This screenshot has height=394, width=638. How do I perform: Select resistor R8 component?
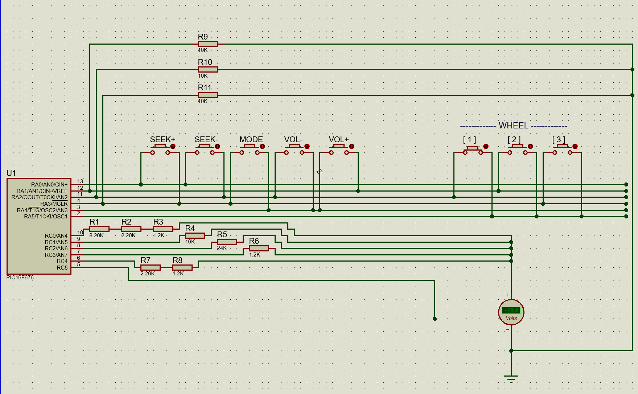pyautogui.click(x=182, y=267)
